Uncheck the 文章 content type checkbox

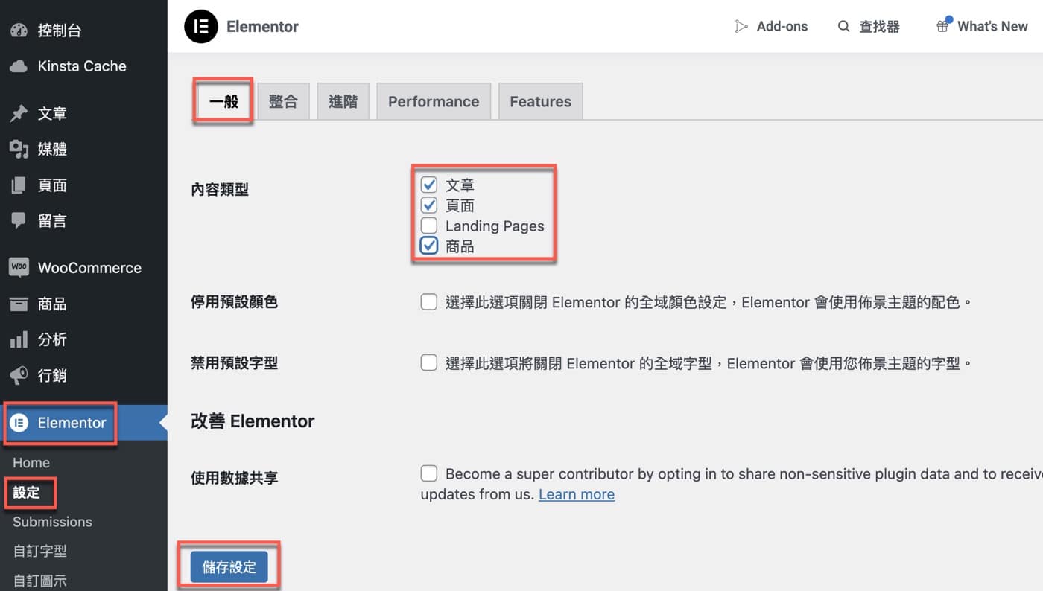428,185
